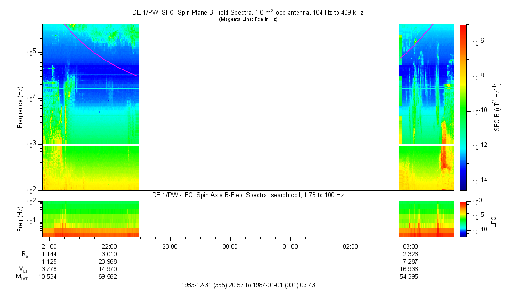Click the DE 1/PWI-SFC plot title
The image size is (509, 291).
coord(248,13)
